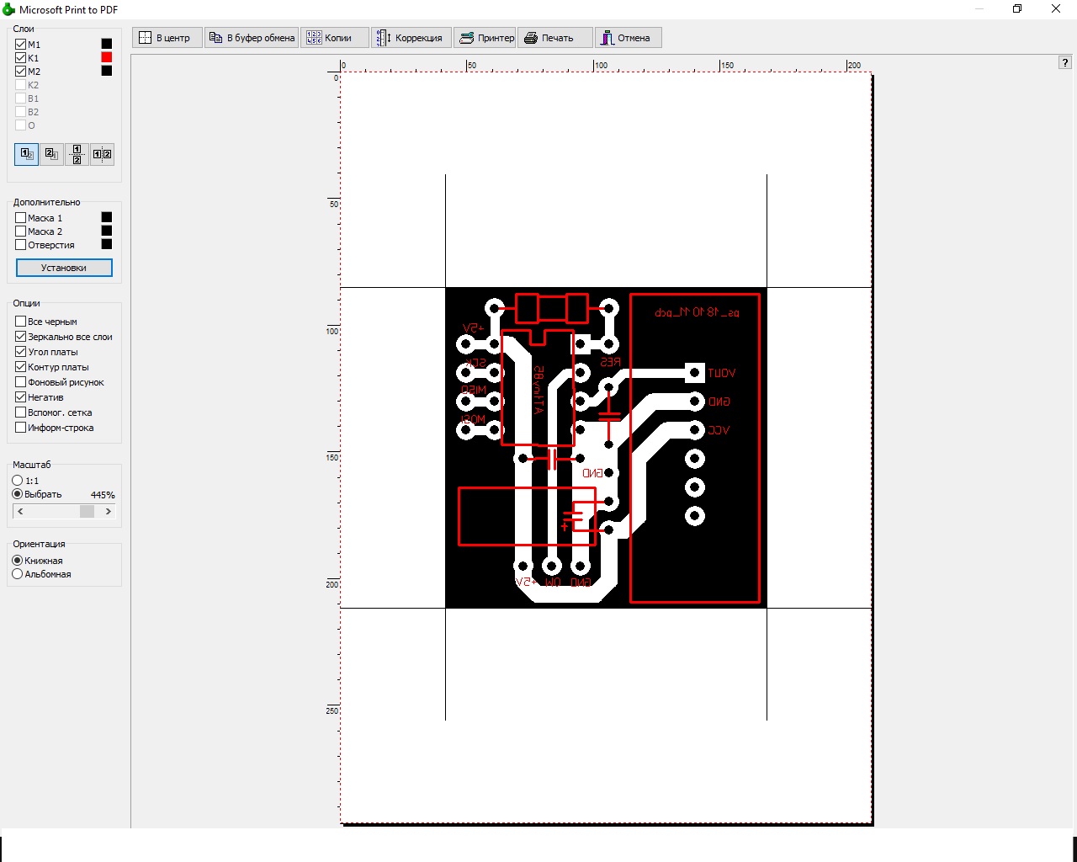Select the 1:1 scale radio button
1077x862 pixels.
[x=18, y=481]
